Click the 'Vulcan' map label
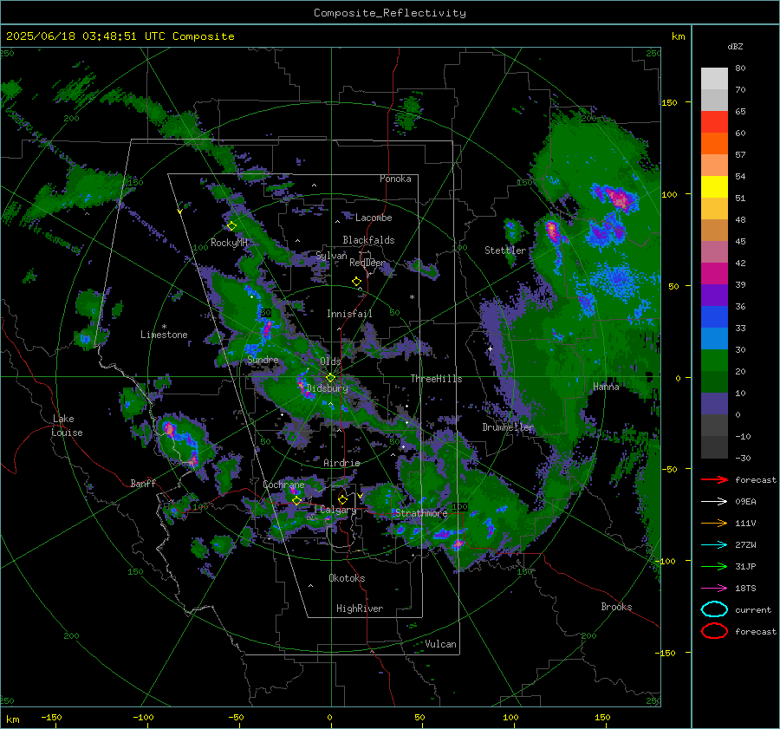The image size is (780, 729). pos(441,644)
